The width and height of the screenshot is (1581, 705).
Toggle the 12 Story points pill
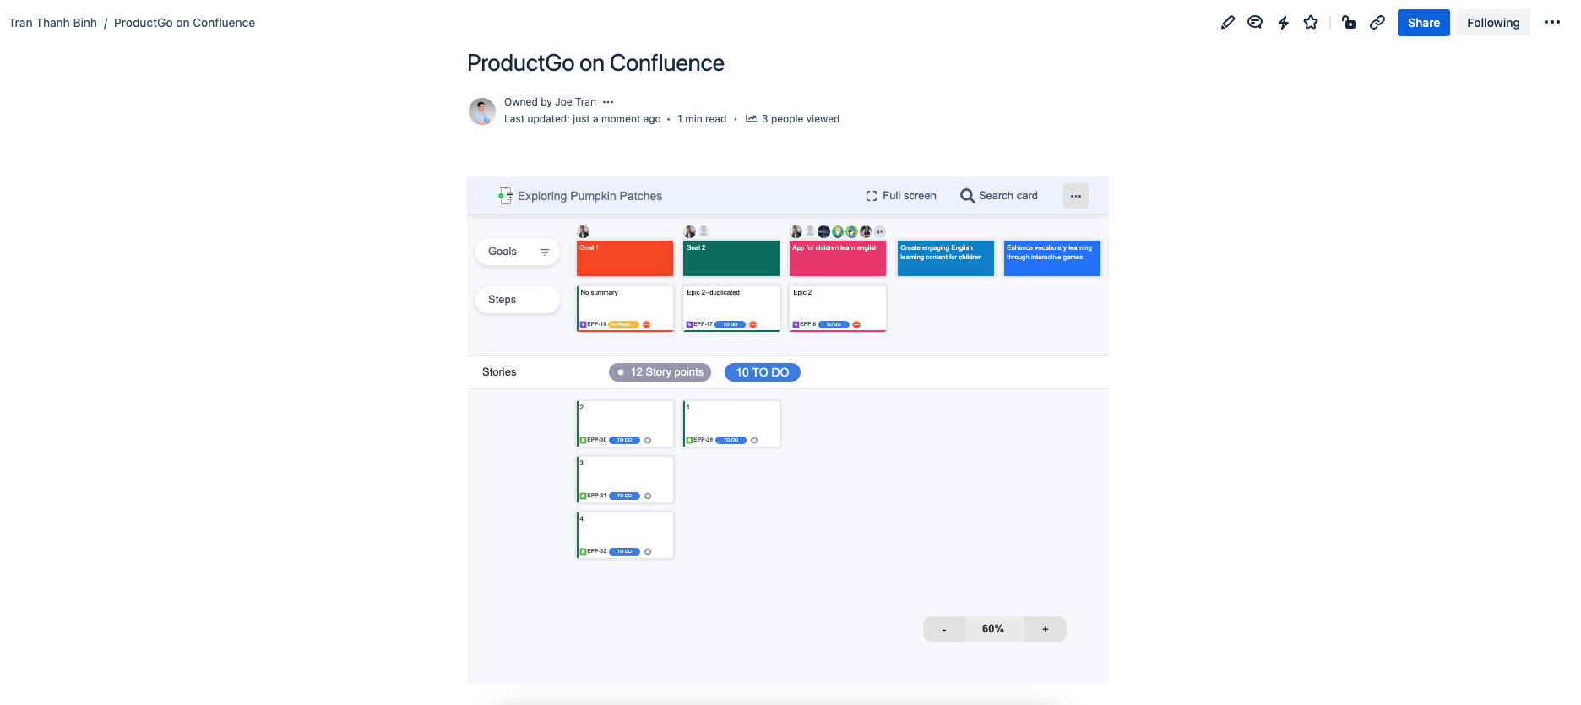[x=660, y=372]
